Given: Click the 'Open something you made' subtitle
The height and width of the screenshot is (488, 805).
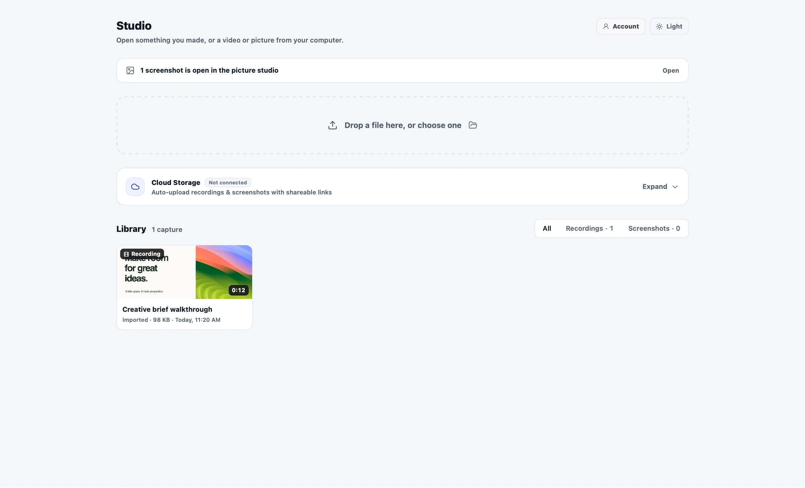Looking at the screenshot, I should [x=230, y=40].
